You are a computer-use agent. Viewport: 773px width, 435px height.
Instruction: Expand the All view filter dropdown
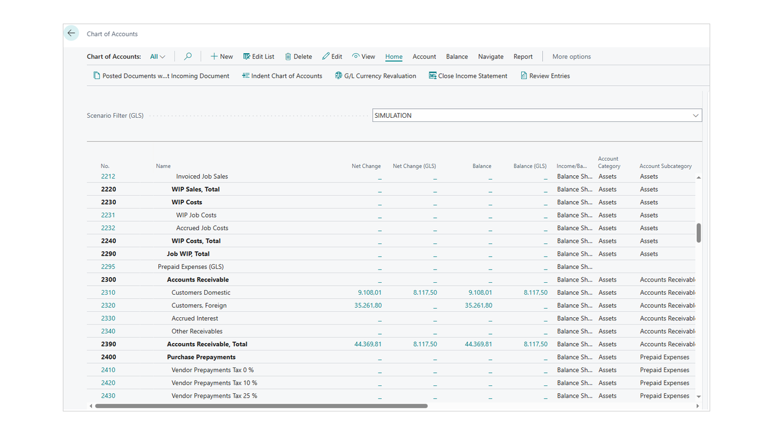point(158,56)
